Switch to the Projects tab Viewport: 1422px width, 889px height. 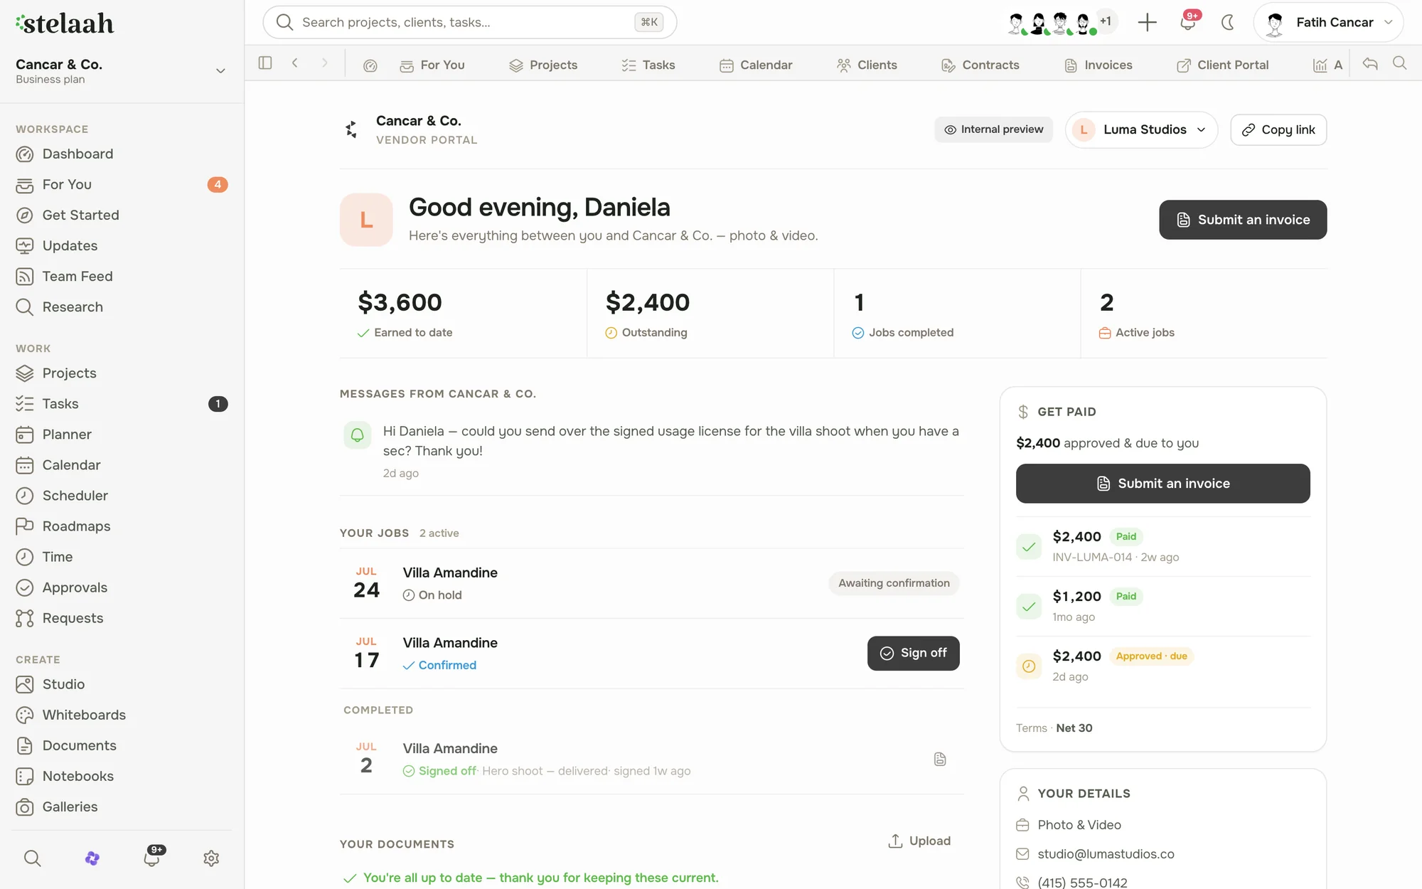pyautogui.click(x=543, y=65)
